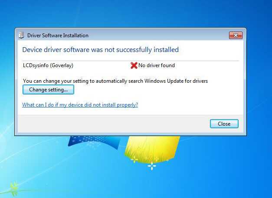Open the Change setting... button
Image resolution: width=272 pixels, height=198 pixels.
tap(48, 90)
